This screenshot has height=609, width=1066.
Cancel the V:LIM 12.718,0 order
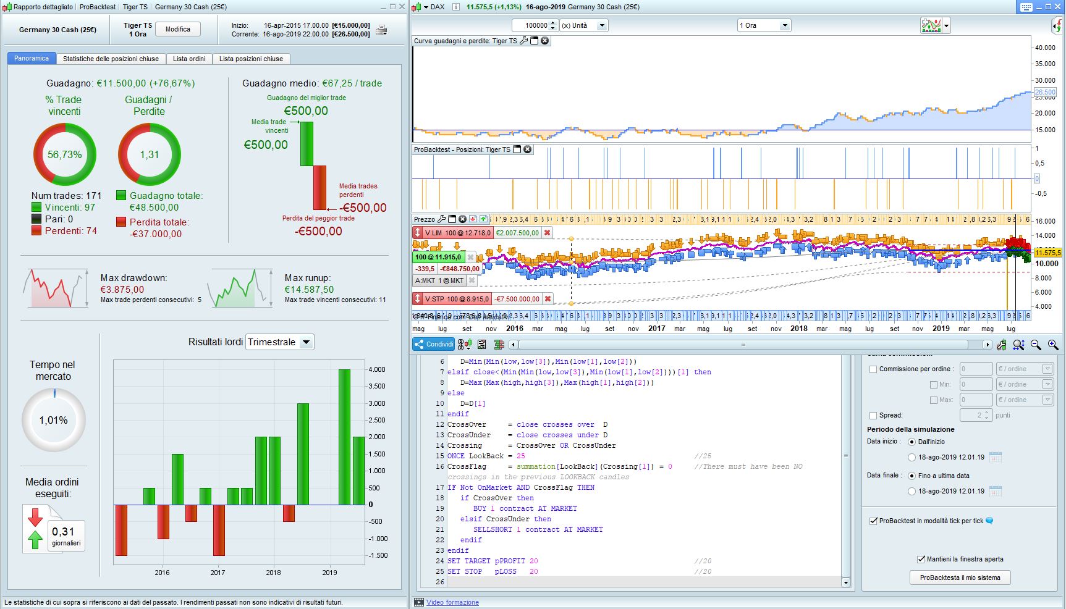tap(547, 233)
